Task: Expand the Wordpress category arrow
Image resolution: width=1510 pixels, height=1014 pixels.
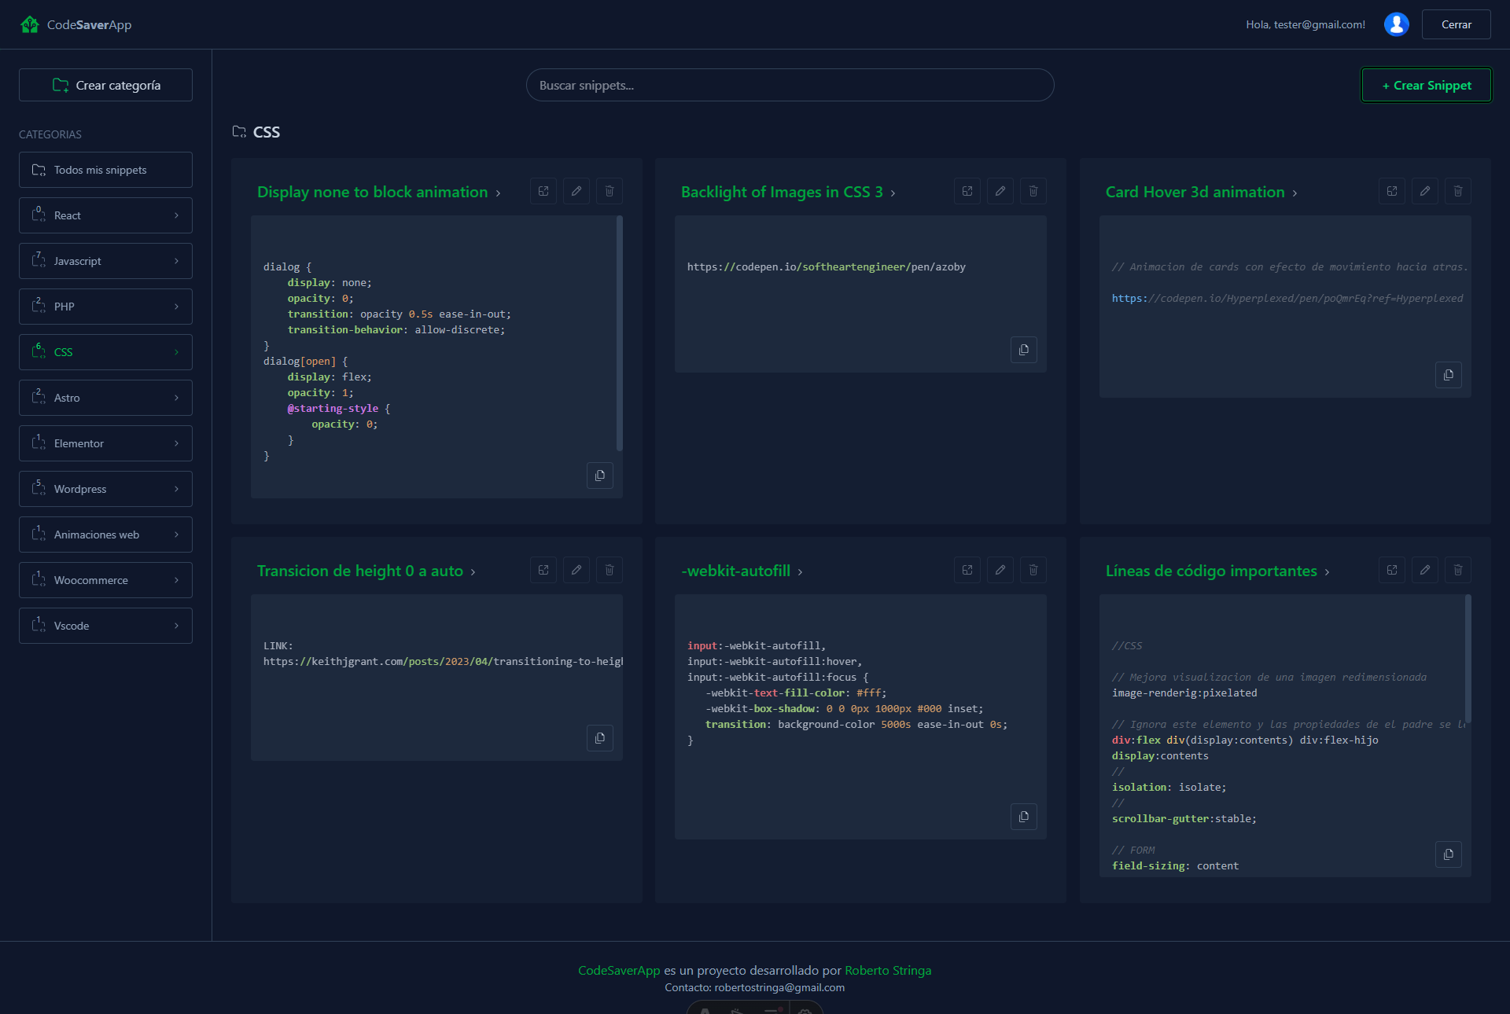Action: [176, 489]
